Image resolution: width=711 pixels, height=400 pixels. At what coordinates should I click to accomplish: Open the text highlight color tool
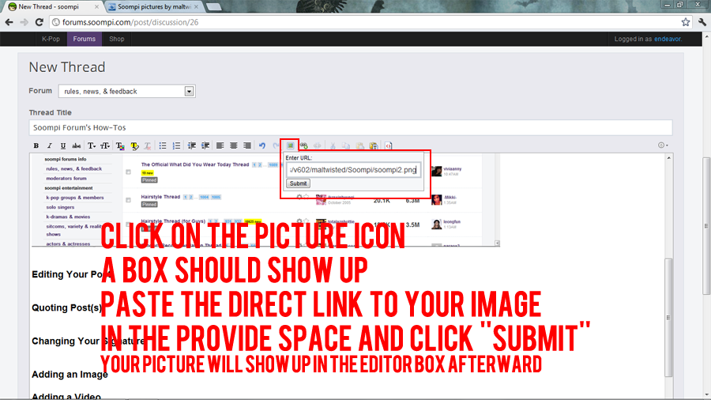[x=134, y=145]
